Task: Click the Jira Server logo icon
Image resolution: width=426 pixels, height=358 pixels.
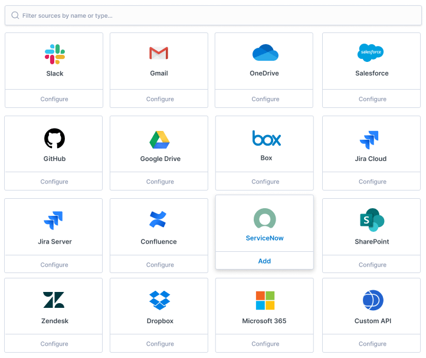Action: click(53, 221)
